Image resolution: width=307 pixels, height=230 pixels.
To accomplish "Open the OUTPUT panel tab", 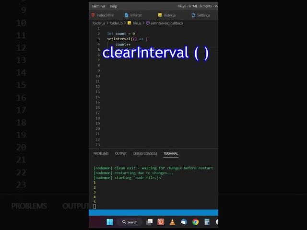I will pyautogui.click(x=121, y=153).
